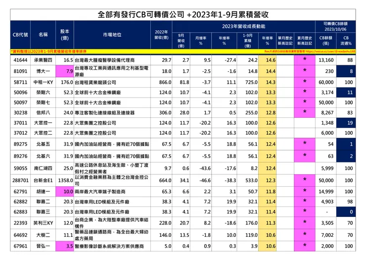This screenshot has height=259, width=366.
Task: Click the 單月歷史新高註記 column header
Action: [x=285, y=41]
